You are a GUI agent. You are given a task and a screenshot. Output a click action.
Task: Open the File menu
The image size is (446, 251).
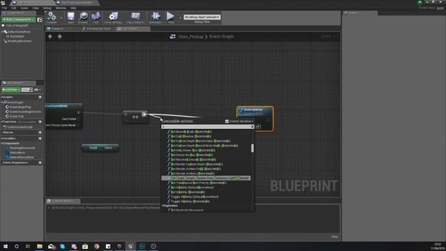(x=5, y=8)
